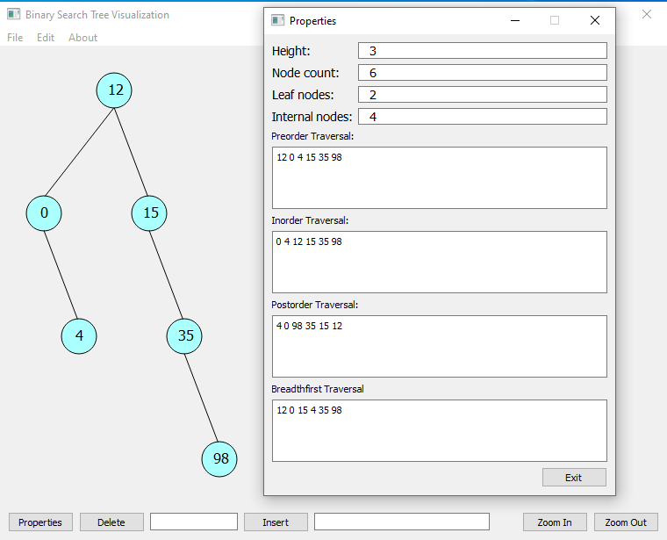Click the Zoom Out button
667x540 pixels.
[x=626, y=522]
